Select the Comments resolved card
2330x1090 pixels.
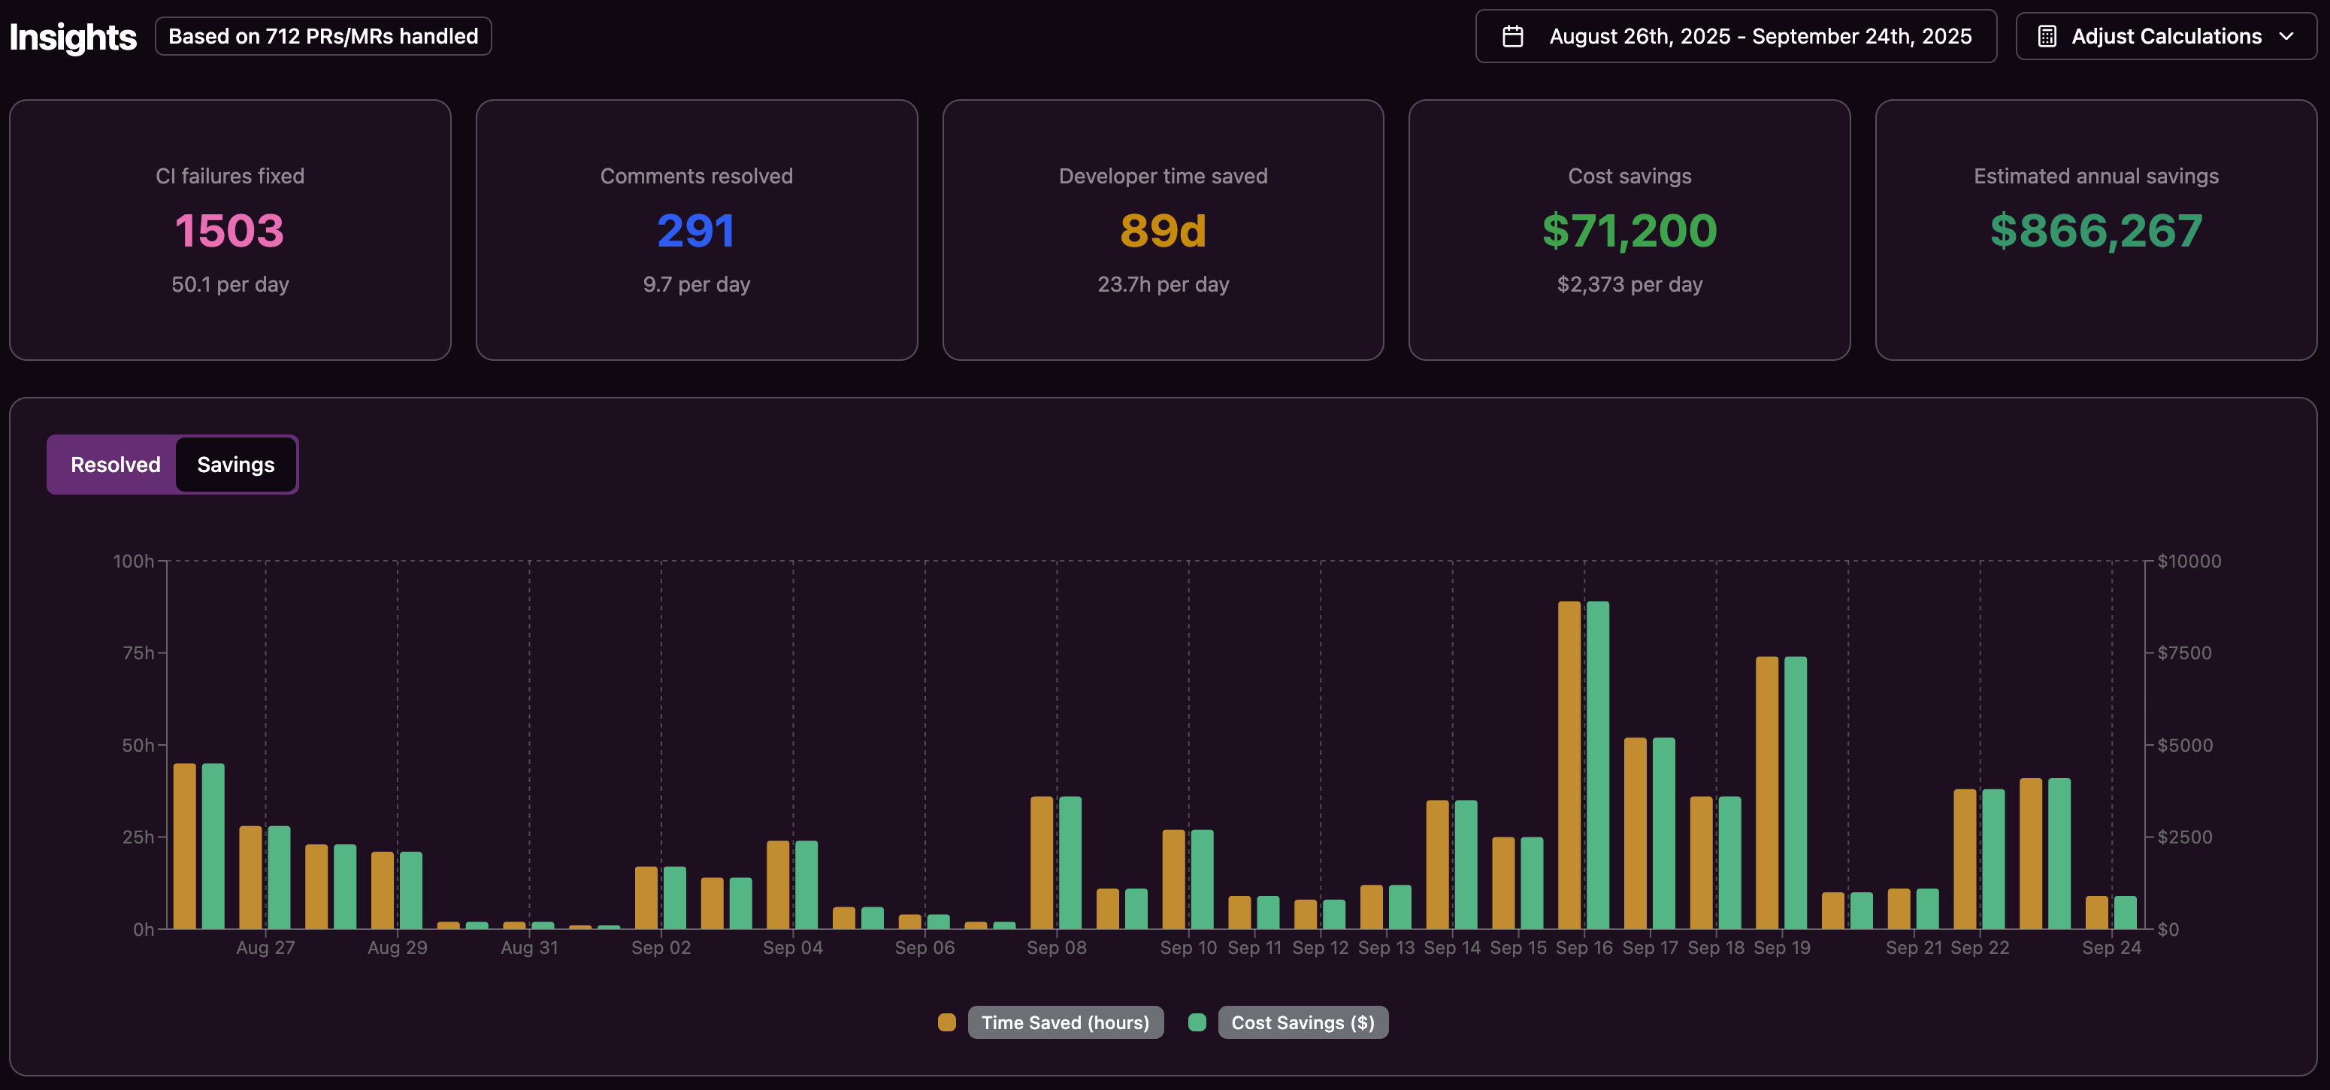coord(697,230)
